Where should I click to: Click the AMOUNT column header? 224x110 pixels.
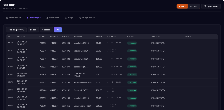click(x=100, y=37)
